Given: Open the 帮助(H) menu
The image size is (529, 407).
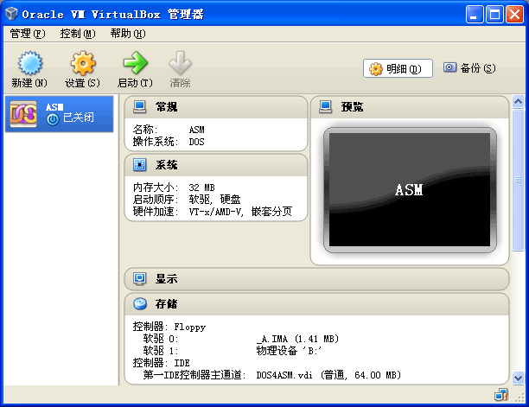Looking at the screenshot, I should click(128, 34).
